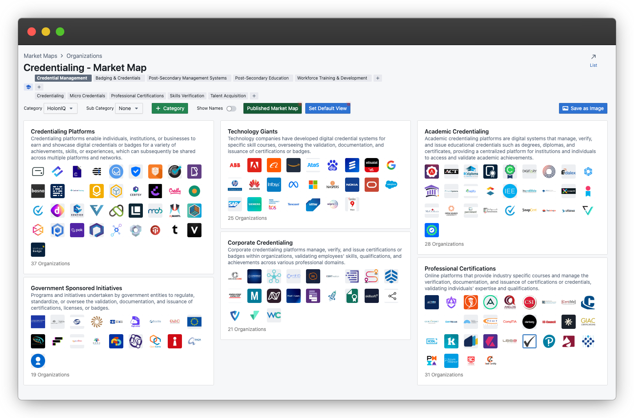Click the Atos company logo

pyautogui.click(x=313, y=165)
